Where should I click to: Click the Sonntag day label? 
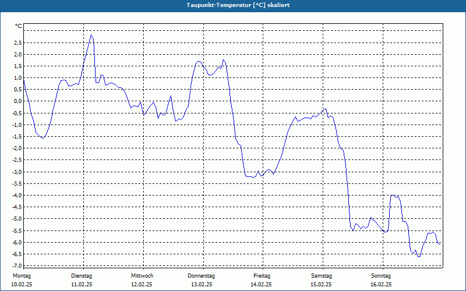tap(381, 276)
